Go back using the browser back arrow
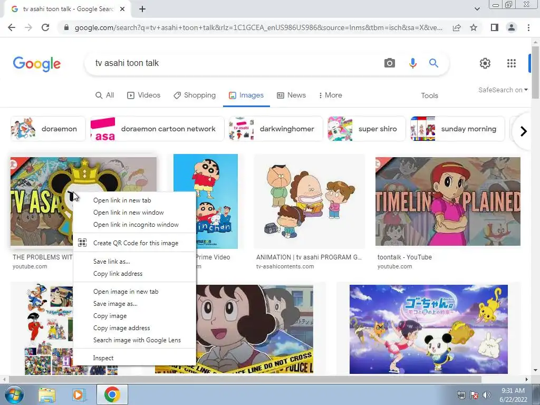The image size is (540, 405). [12, 27]
